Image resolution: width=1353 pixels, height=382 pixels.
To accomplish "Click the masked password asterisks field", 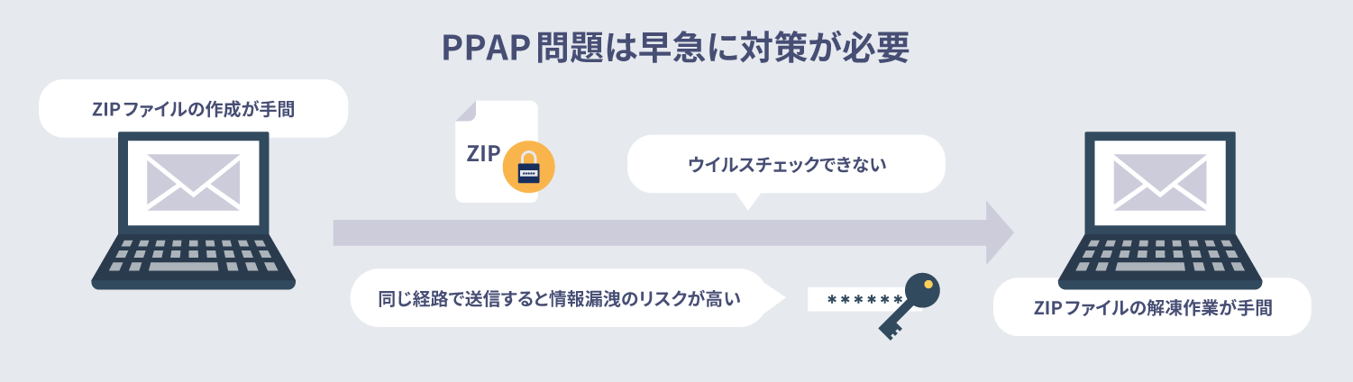I will pyautogui.click(x=855, y=300).
